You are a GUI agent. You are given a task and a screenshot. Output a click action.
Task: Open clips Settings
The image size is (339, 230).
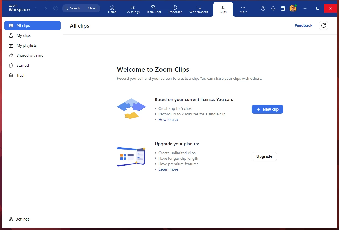click(19, 219)
